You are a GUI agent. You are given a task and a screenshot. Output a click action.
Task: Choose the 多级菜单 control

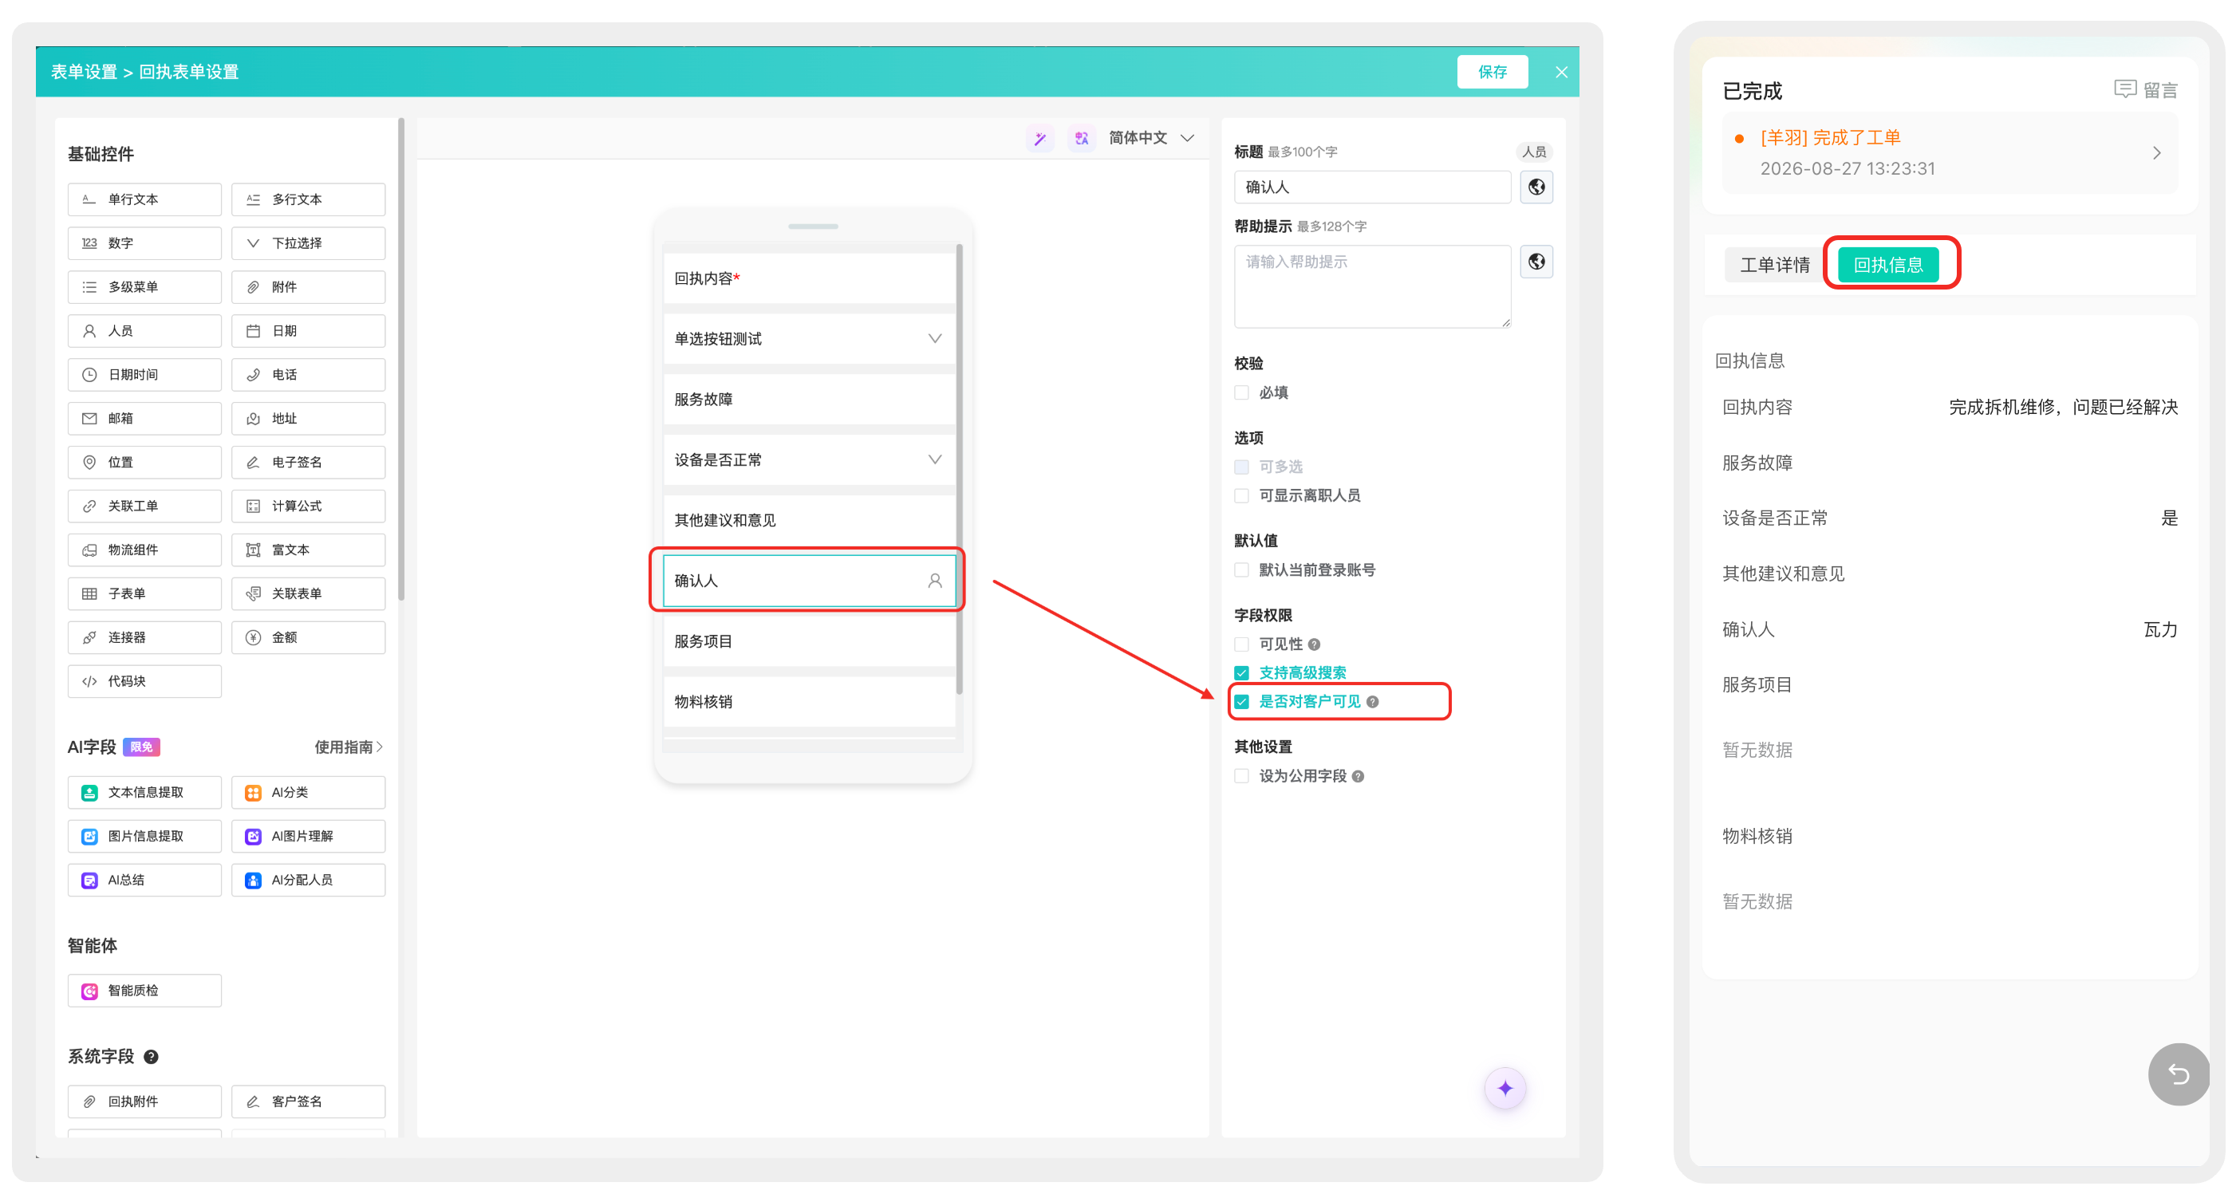pos(144,287)
